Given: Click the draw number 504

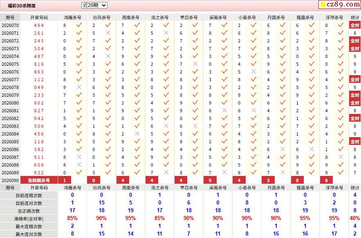Looking at the screenshot, I should pyautogui.click(x=39, y=49).
